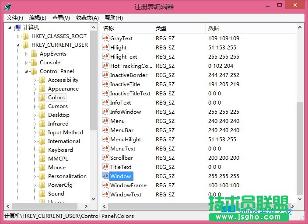Open the 编辑(E) menu
Viewport: 308px width, 224px height.
point(38,18)
